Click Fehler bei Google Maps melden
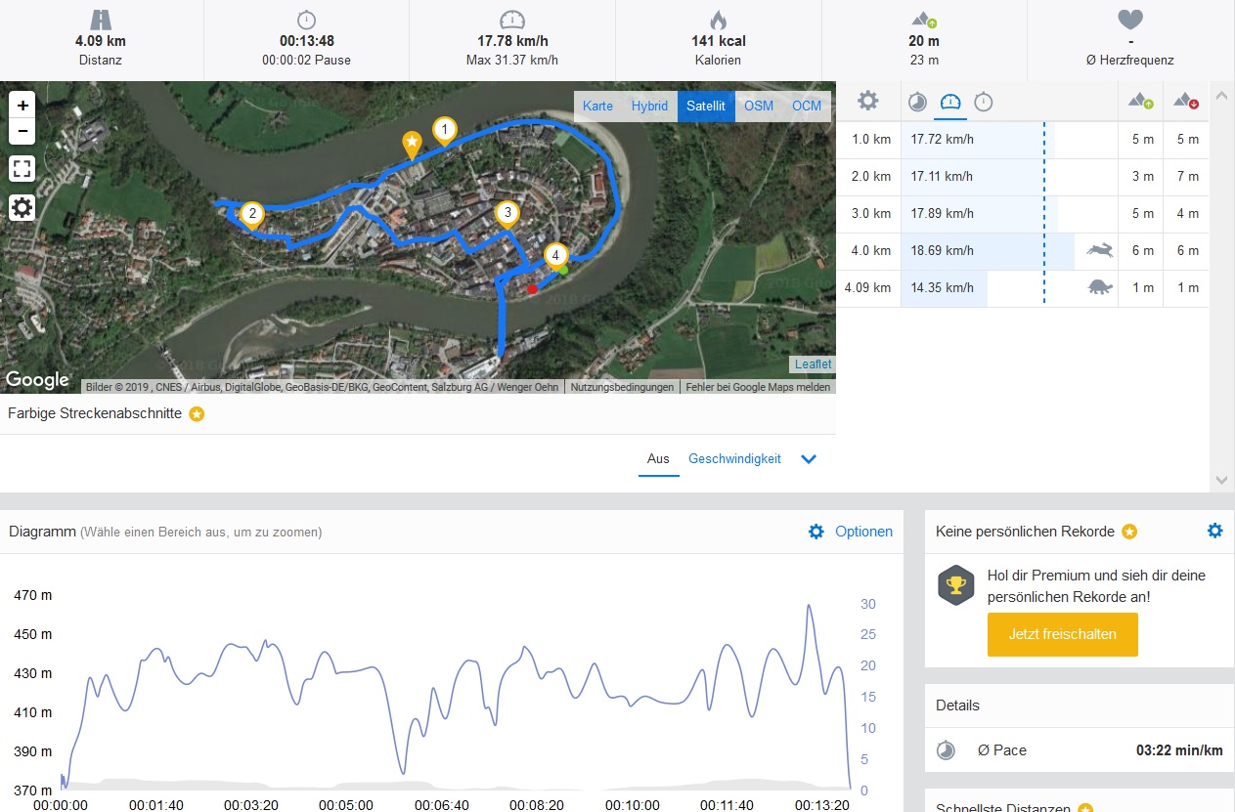The height and width of the screenshot is (812, 1235). [758, 387]
